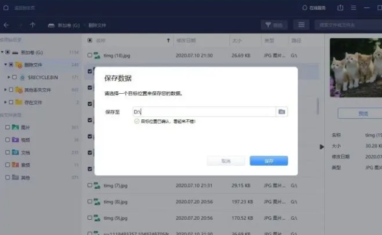Toggle the select-all checkbox in the list header
The image size is (382, 235).
coord(90,40)
